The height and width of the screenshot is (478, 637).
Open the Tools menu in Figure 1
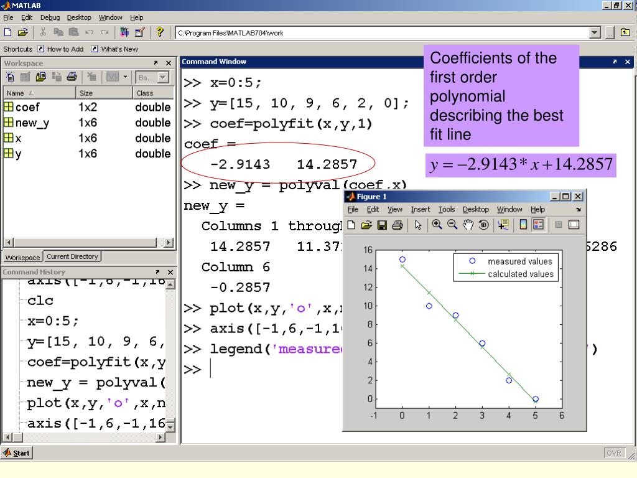click(447, 209)
